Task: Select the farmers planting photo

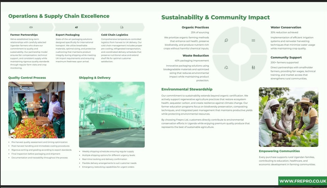Action: [x=288, y=117]
